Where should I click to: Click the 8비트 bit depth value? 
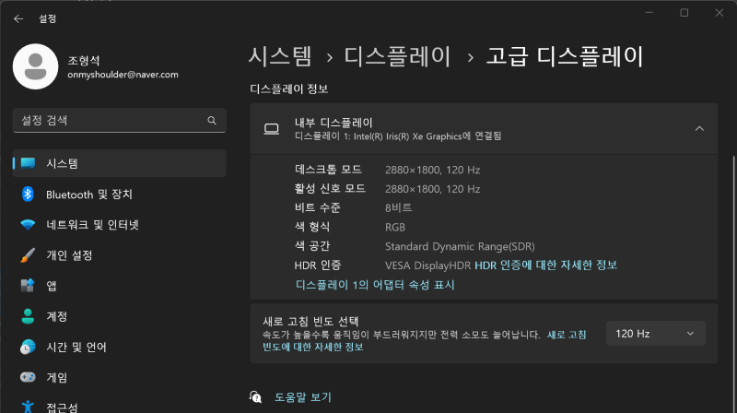point(399,207)
